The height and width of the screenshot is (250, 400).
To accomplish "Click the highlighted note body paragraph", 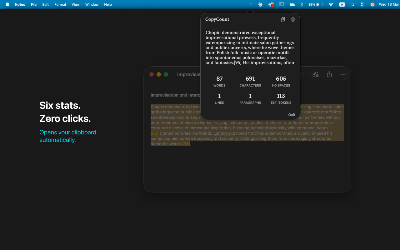I will pos(247,125).
